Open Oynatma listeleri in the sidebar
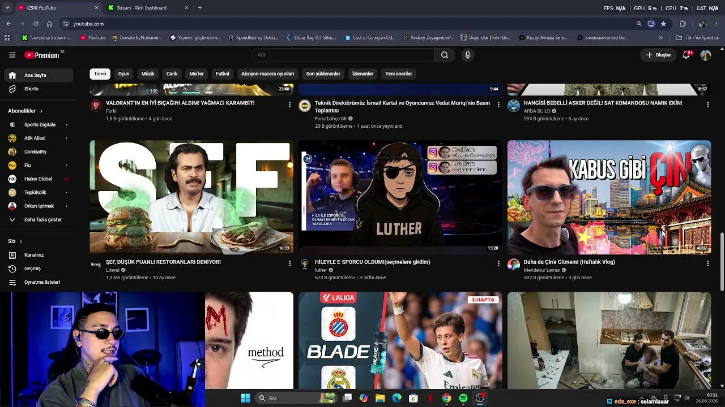The height and width of the screenshot is (407, 725). pos(39,282)
